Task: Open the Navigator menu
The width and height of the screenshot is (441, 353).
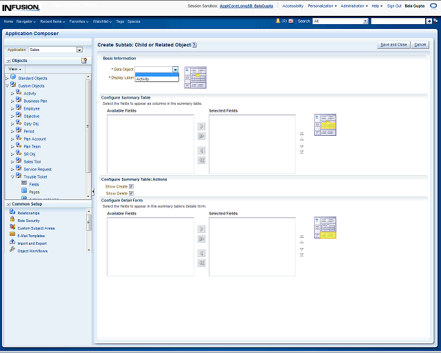Action: (x=27, y=21)
